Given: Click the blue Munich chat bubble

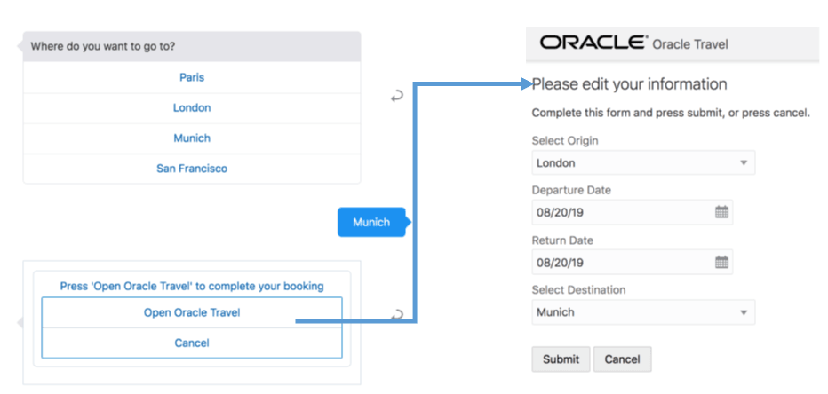Looking at the screenshot, I should (x=371, y=222).
